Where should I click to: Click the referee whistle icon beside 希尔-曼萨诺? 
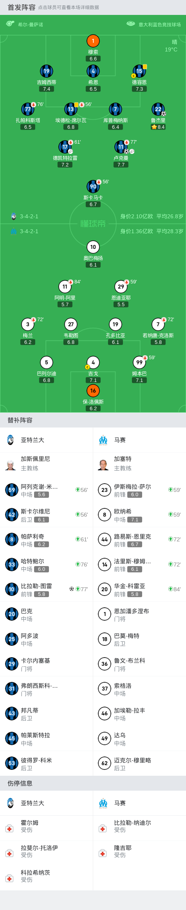10,24
